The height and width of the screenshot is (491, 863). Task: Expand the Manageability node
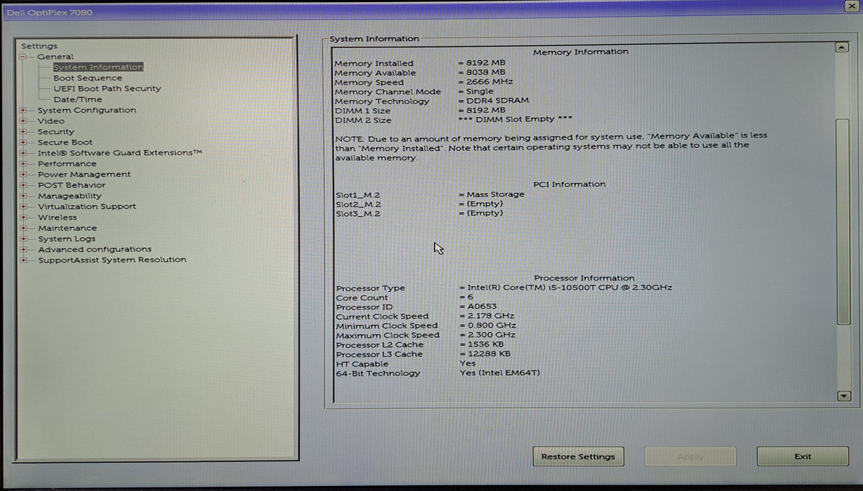click(23, 196)
